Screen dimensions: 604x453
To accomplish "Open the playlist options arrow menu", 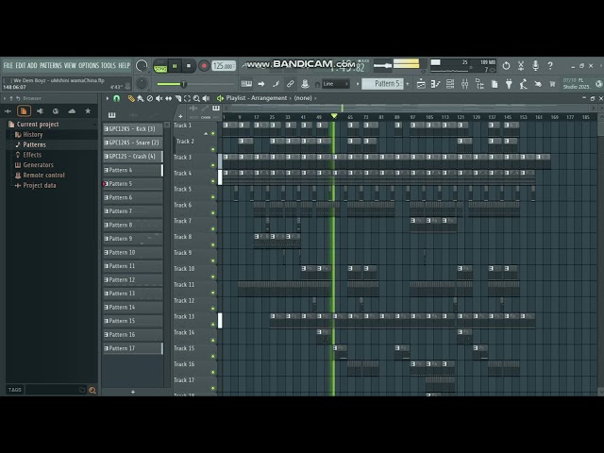I will [x=108, y=98].
